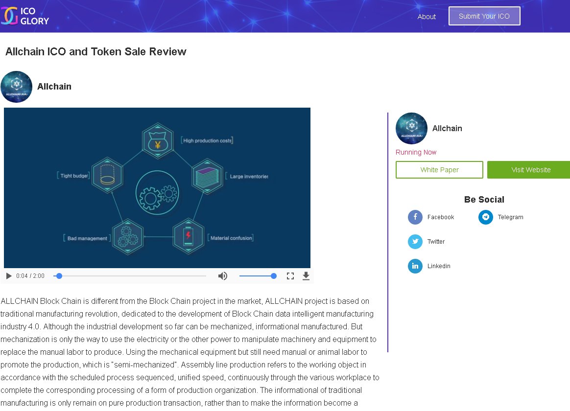Screen dimensions: 570x411
Task: Open the Linkedin round icon
Action: point(415,266)
